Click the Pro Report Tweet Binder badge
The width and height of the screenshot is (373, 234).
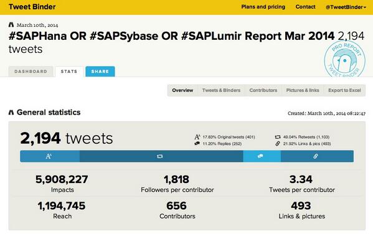tap(345, 59)
